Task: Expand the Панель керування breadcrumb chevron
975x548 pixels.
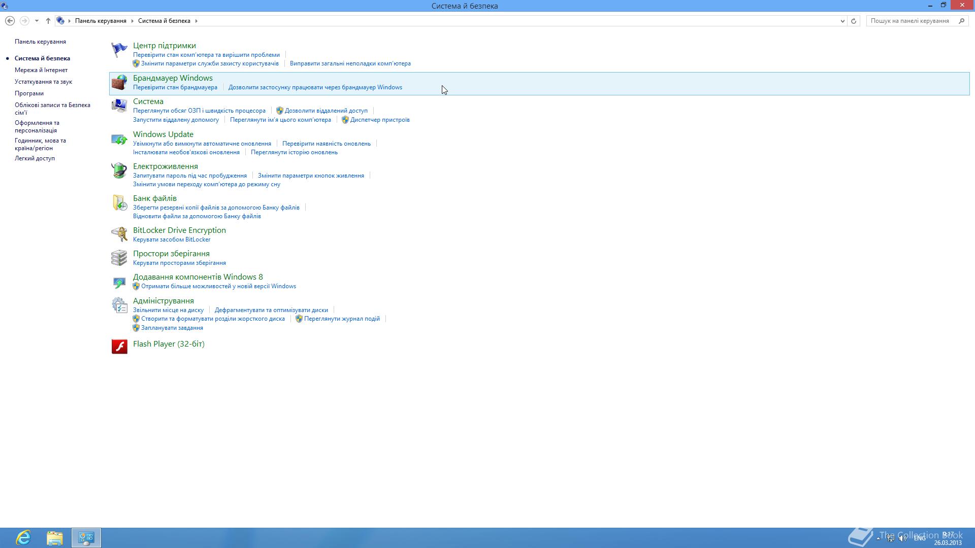Action: (132, 21)
